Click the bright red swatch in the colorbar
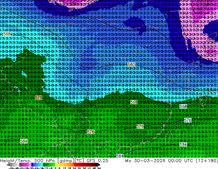218x169 pixels. tap(75, 165)
